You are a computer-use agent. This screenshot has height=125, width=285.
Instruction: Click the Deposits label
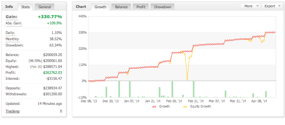coord(13,88)
